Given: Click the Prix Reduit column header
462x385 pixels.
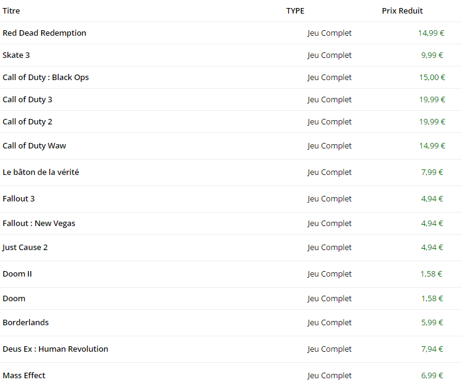Looking at the screenshot, I should click(x=402, y=11).
